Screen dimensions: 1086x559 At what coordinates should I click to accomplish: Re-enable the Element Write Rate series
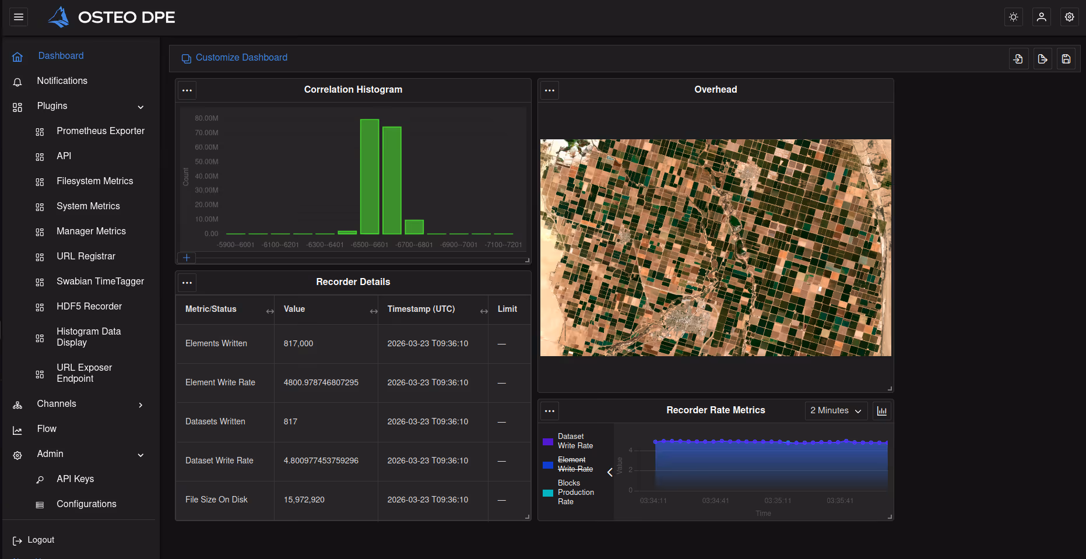574,464
